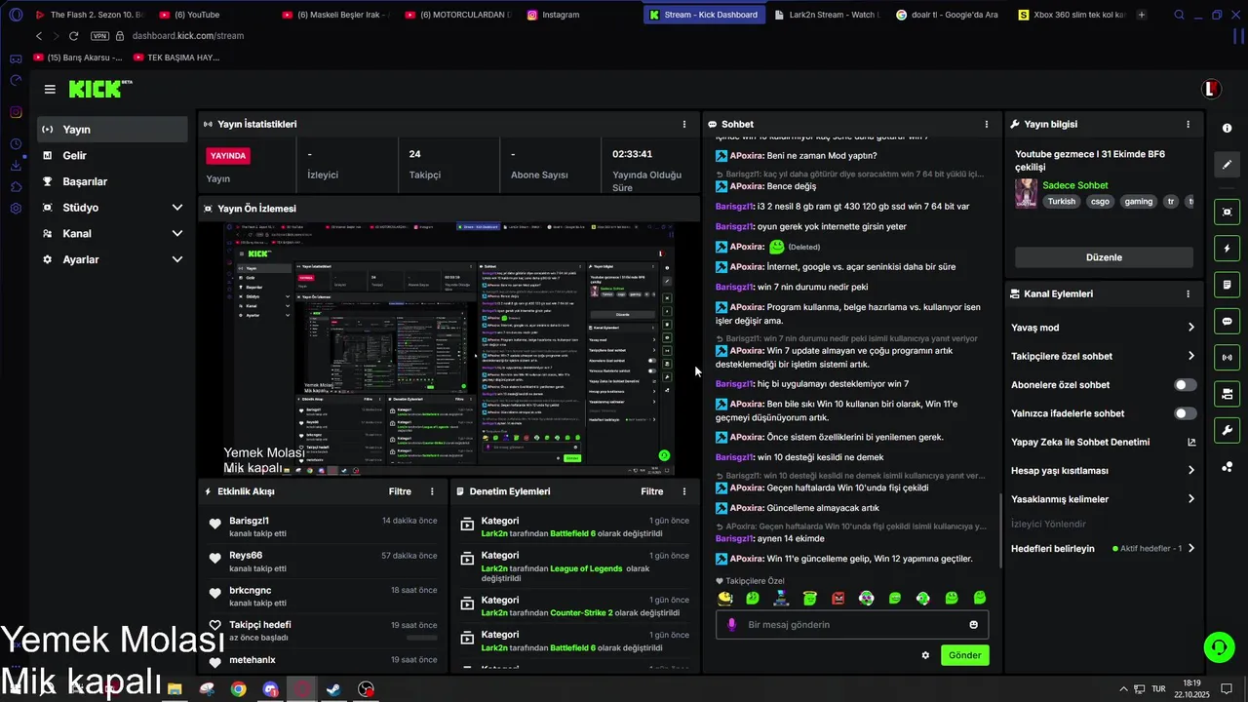The height and width of the screenshot is (702, 1248).
Task: Click the Takipçi hedefi progress bar
Action: [x=421, y=638]
